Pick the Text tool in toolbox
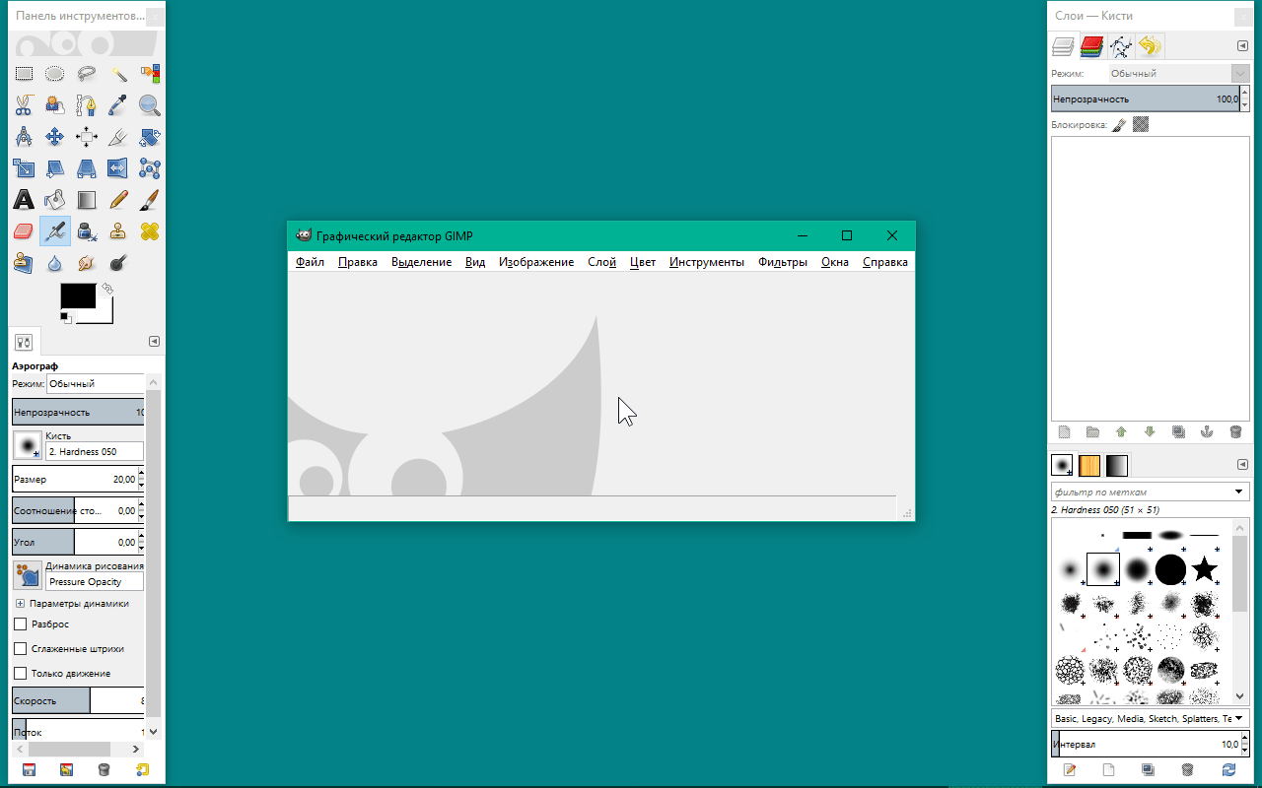Image resolution: width=1262 pixels, height=788 pixels. point(24,200)
